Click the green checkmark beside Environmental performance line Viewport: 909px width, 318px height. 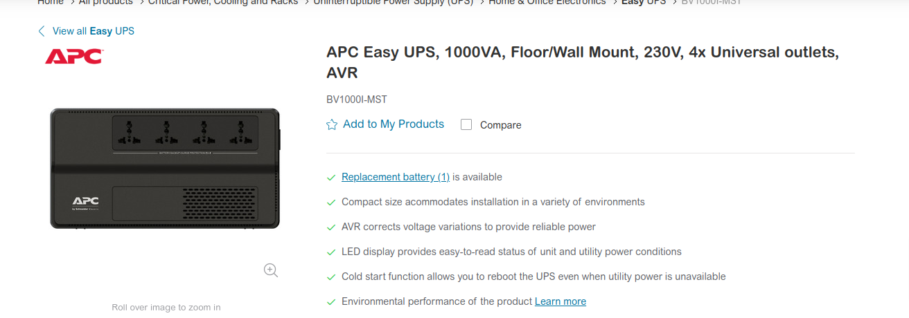[x=331, y=302]
